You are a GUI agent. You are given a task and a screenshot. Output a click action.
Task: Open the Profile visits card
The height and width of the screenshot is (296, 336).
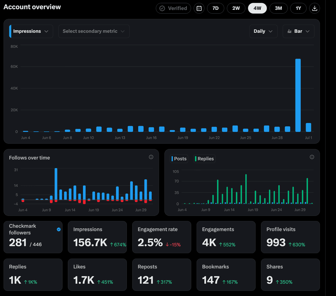point(290,237)
